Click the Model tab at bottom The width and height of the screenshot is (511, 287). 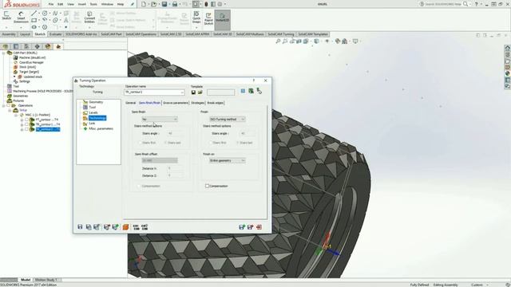point(26,280)
